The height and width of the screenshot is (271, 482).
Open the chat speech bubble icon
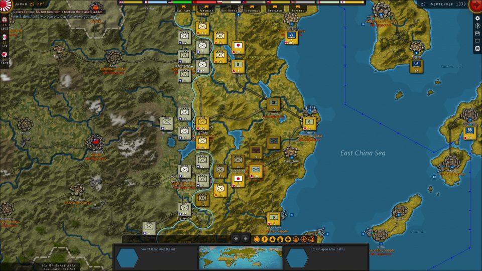pyautogui.click(x=477, y=41)
